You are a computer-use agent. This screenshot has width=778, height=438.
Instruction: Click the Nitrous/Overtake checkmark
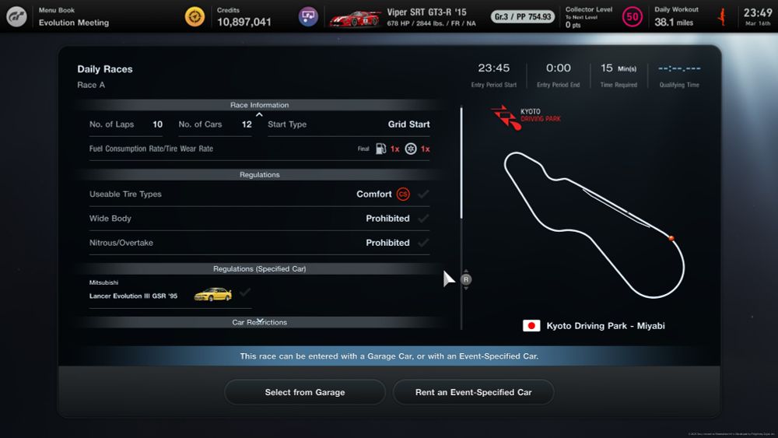[x=423, y=243]
